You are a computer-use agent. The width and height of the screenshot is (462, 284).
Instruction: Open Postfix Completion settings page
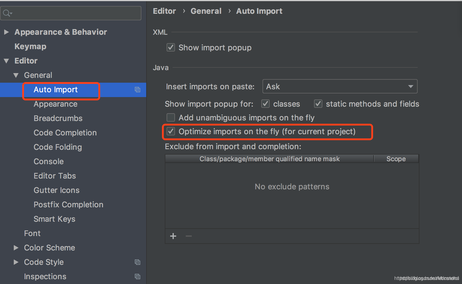click(68, 205)
